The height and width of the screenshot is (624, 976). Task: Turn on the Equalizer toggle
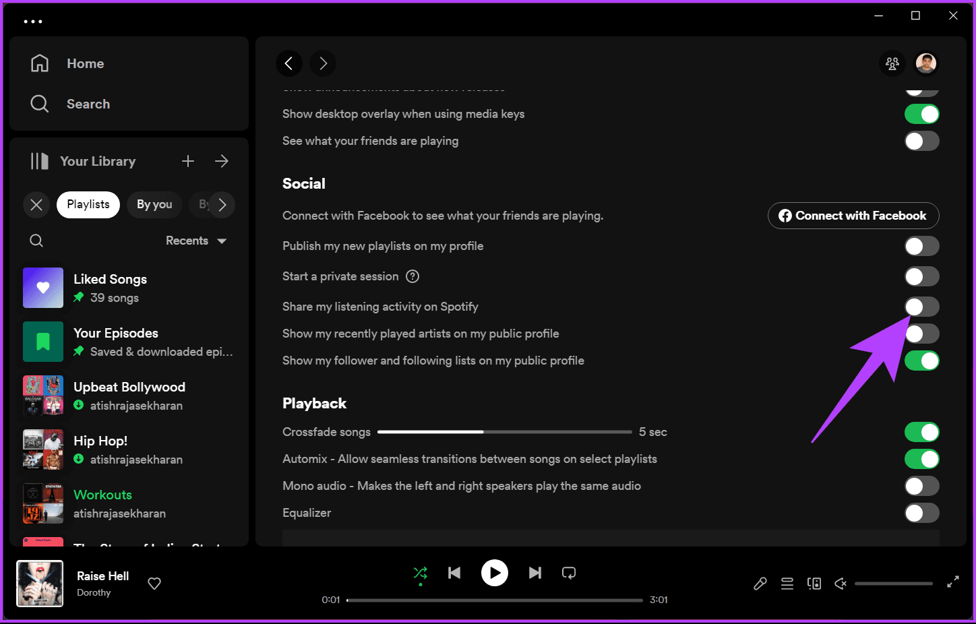pos(921,513)
